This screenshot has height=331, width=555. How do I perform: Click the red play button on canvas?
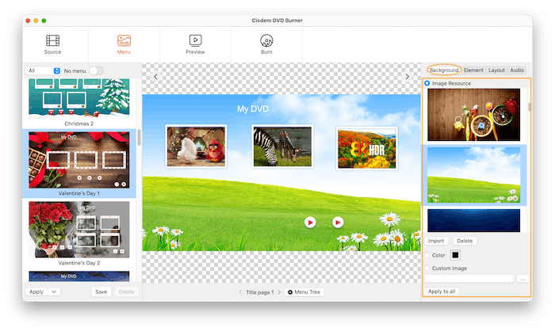[x=310, y=223]
